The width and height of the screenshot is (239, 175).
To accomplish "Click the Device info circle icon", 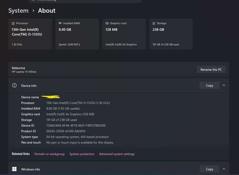I will pyautogui.click(x=15, y=85).
